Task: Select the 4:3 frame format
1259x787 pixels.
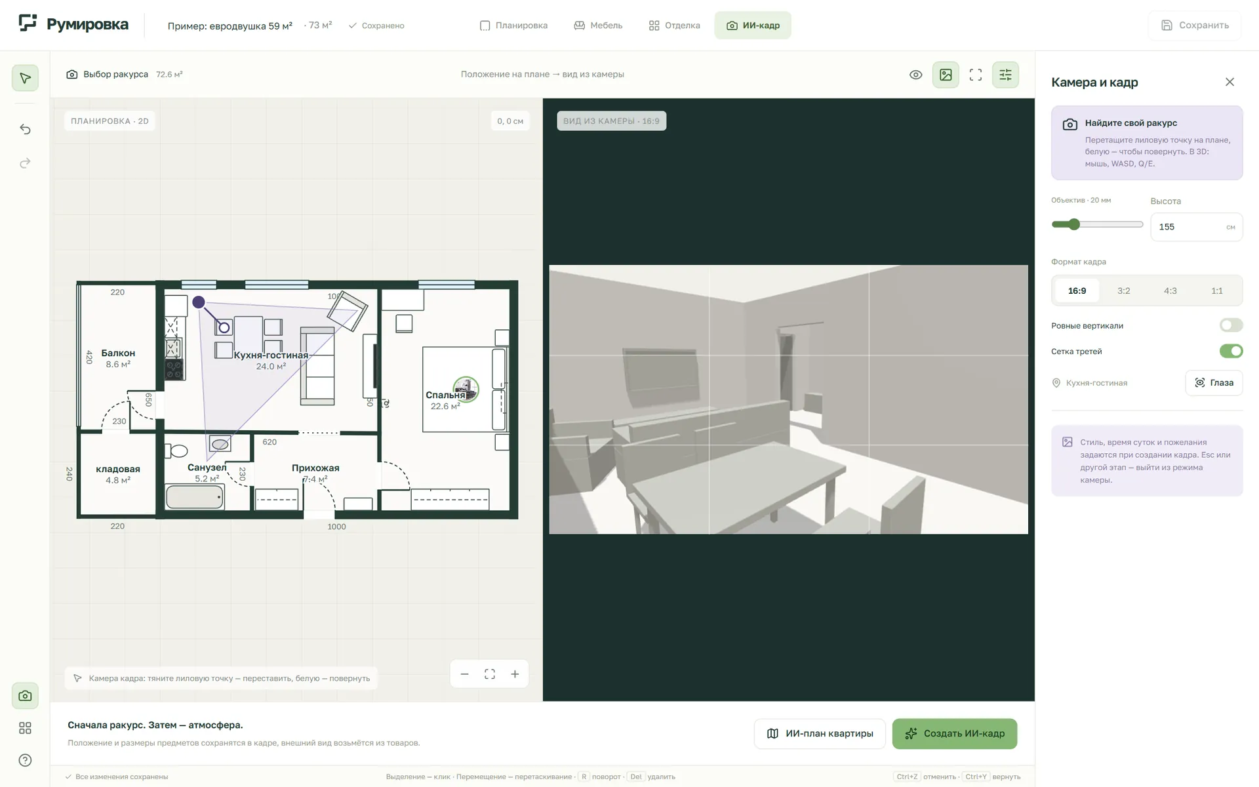Action: 1170,291
